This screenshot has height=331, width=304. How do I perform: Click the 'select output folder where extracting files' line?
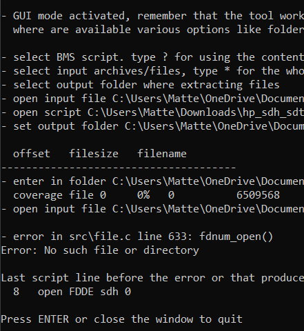141,85
